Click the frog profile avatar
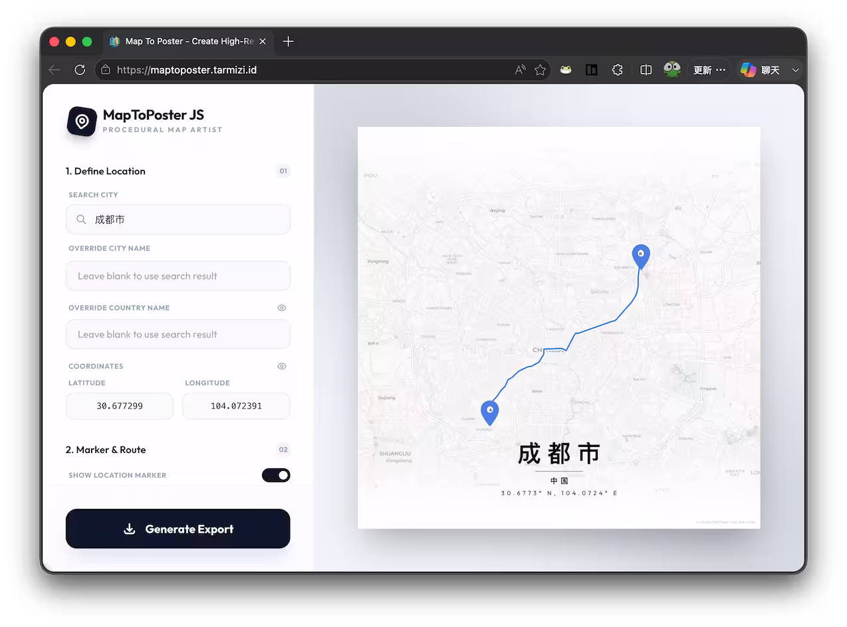 (672, 70)
